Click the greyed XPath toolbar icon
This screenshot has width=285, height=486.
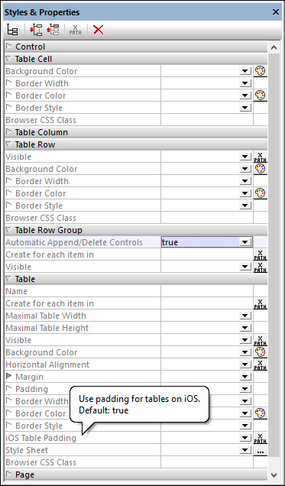pyautogui.click(x=76, y=30)
